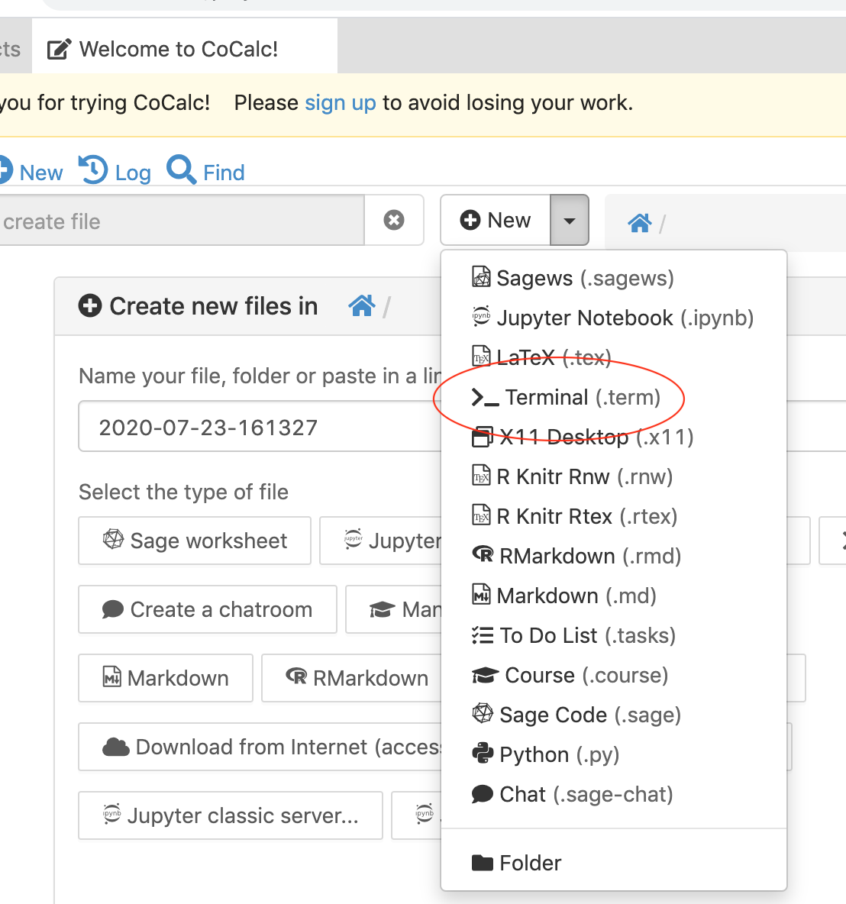Click the Sage worksheet button

(x=195, y=541)
